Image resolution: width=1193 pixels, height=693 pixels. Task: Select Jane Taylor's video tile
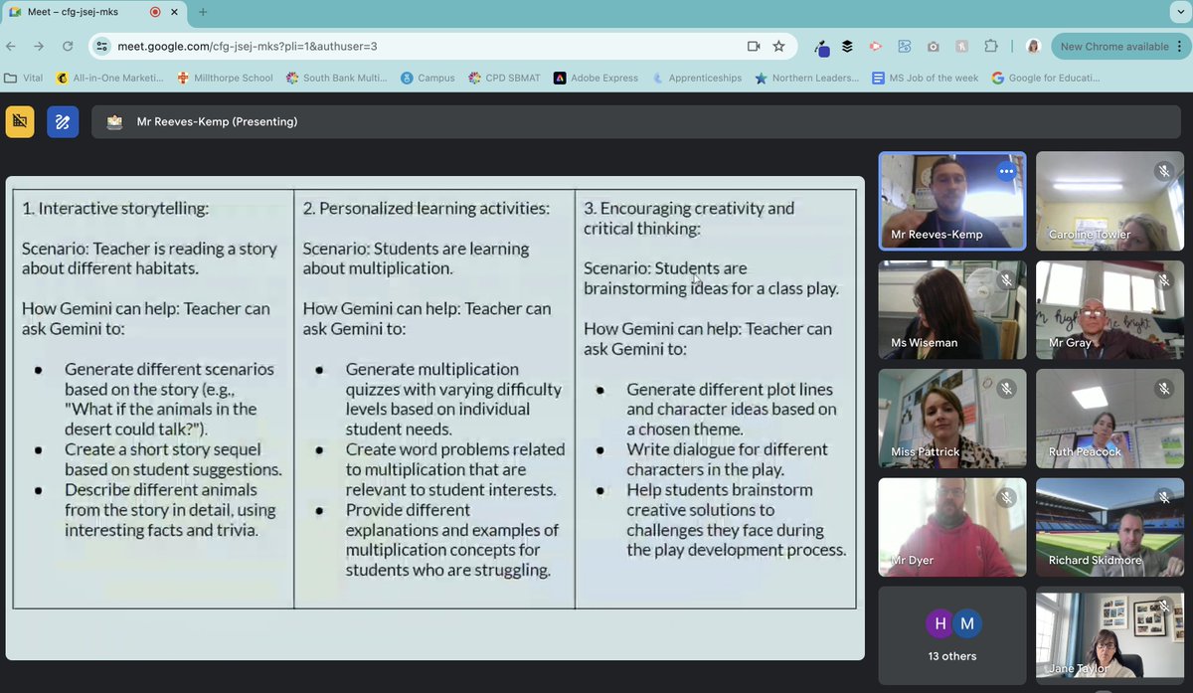click(1109, 635)
